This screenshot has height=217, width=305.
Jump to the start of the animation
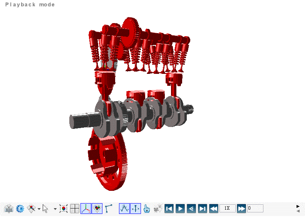point(169,209)
